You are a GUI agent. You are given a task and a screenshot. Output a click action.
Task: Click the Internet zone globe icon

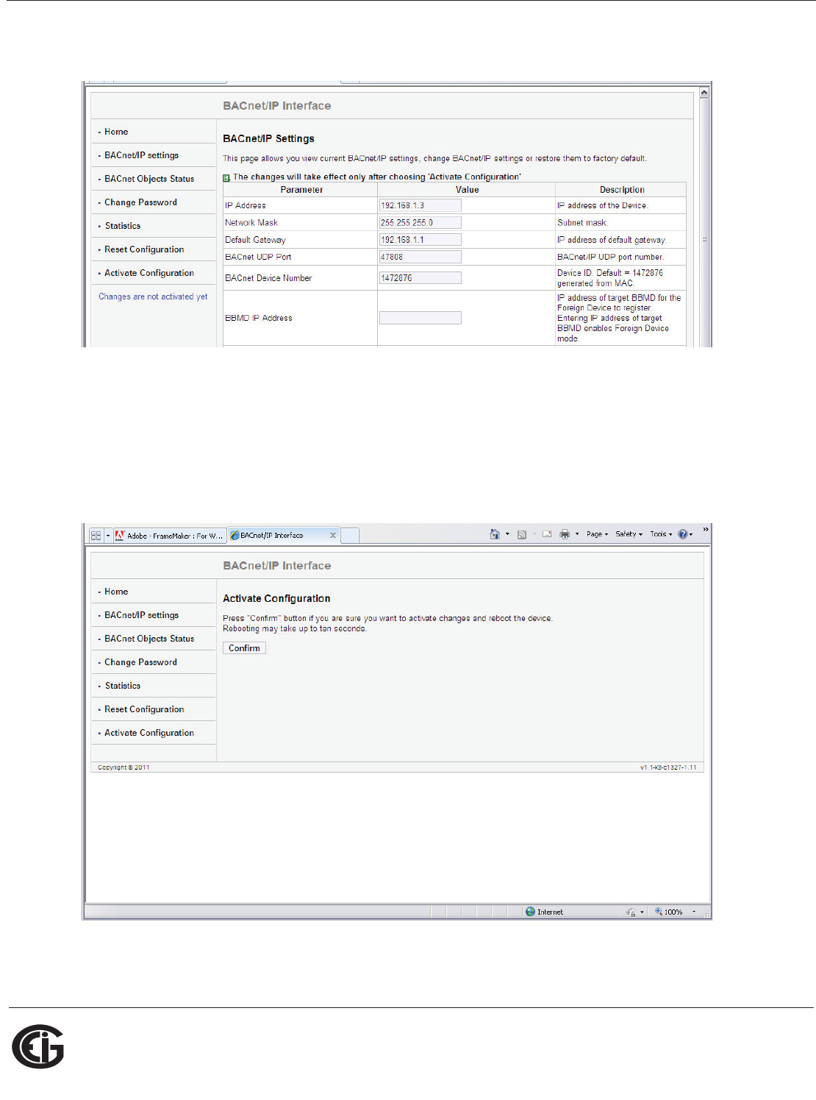click(530, 912)
